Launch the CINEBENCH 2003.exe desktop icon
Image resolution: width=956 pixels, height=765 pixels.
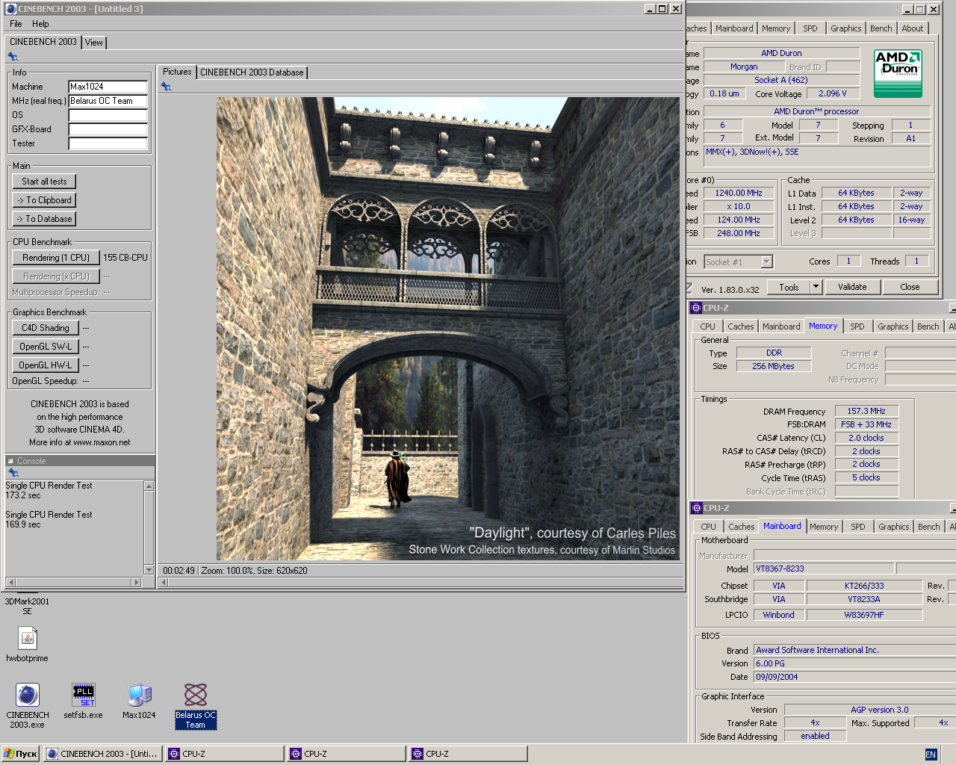(x=28, y=706)
